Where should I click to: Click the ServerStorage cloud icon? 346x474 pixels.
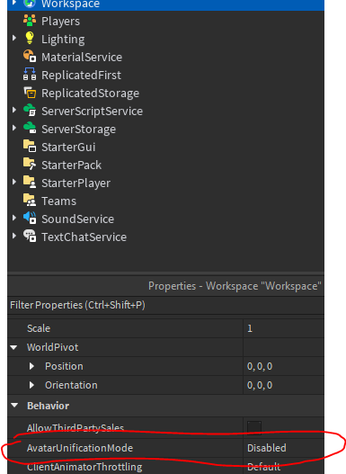30,129
